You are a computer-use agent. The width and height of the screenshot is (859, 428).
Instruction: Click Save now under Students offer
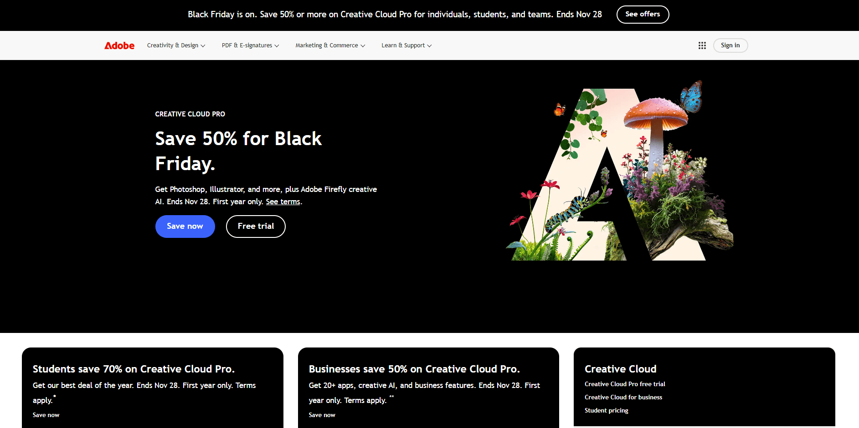pyautogui.click(x=46, y=415)
